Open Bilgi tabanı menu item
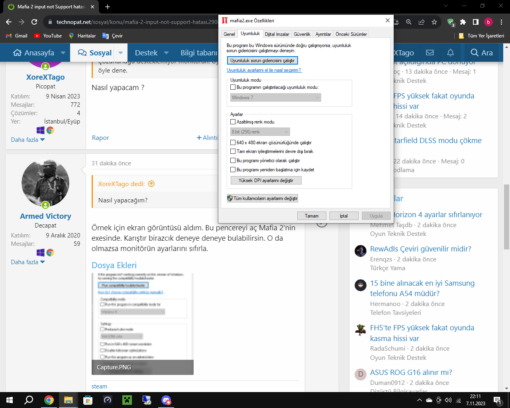The image size is (510, 408). (x=199, y=53)
